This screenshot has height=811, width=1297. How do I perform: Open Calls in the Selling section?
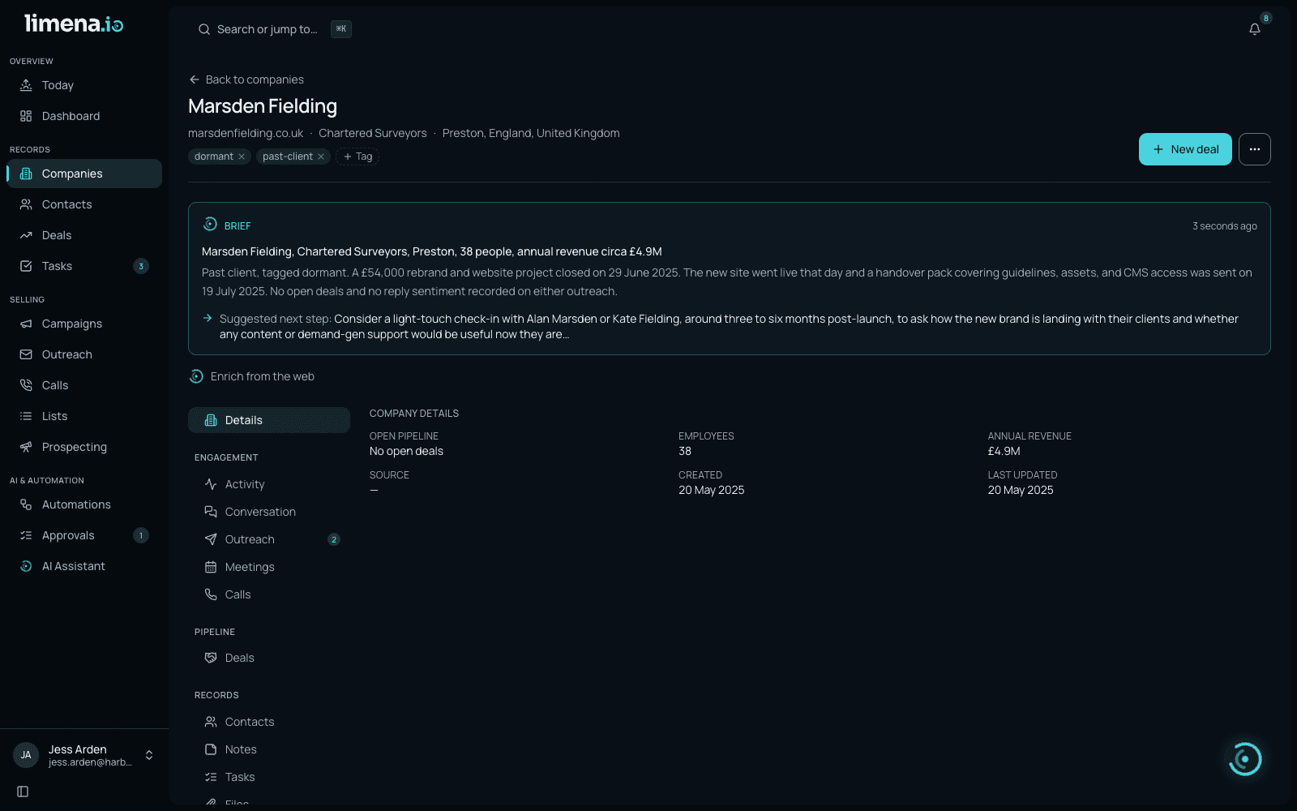click(84, 385)
